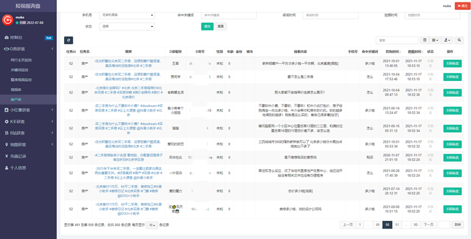Image resolution: width=471 pixels, height=239 pixels.
Task: Open the 状态 select dropdown
Action: 127,26
